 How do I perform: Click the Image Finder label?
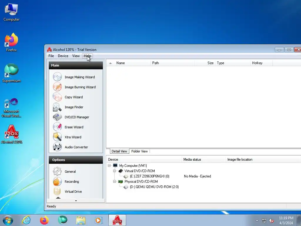(74, 107)
